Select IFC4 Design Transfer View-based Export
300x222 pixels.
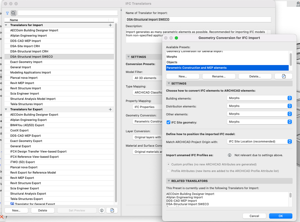(59, 151)
